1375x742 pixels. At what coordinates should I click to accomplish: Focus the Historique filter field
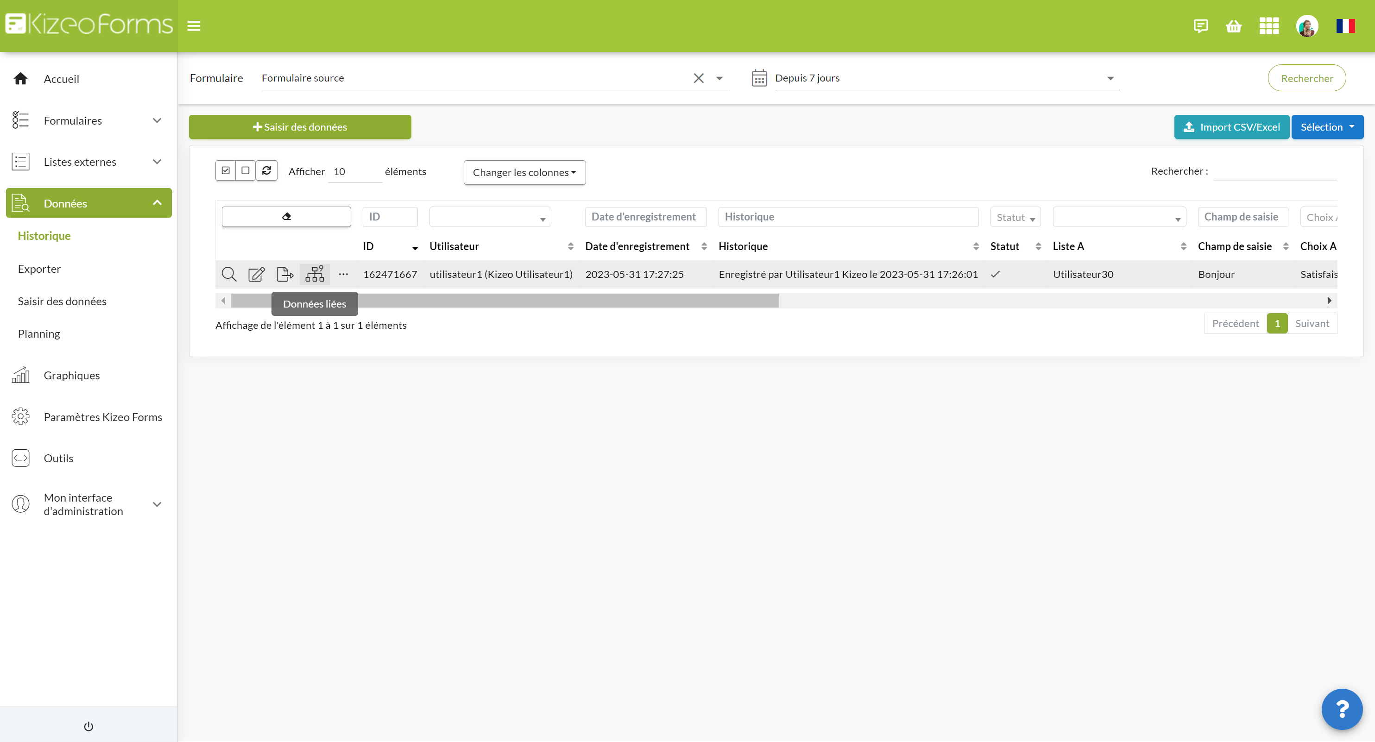pos(848,217)
